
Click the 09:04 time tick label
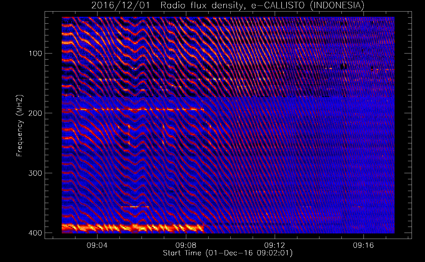(97, 245)
